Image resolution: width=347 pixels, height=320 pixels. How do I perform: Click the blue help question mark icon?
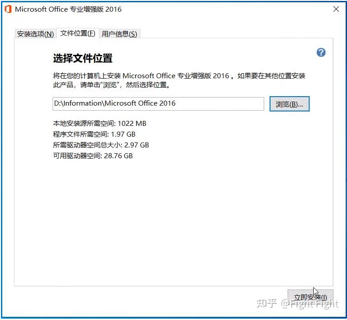[x=321, y=53]
